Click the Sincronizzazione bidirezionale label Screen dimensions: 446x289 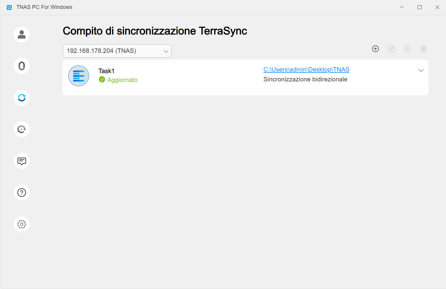[x=305, y=79]
